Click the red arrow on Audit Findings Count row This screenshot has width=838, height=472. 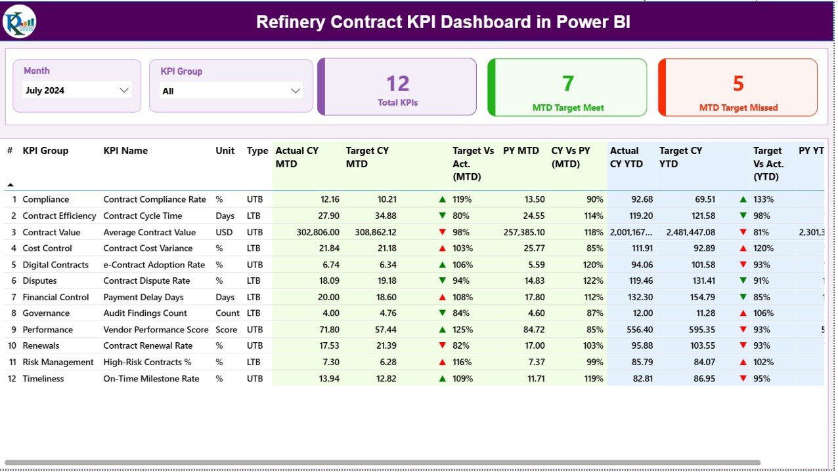coord(442,313)
